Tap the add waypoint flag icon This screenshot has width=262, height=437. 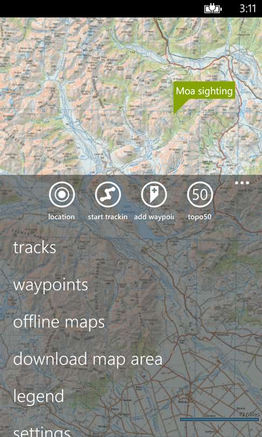tap(154, 195)
